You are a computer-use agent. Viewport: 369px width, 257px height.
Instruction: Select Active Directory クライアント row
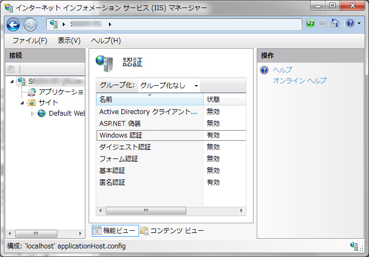pyautogui.click(x=171, y=111)
